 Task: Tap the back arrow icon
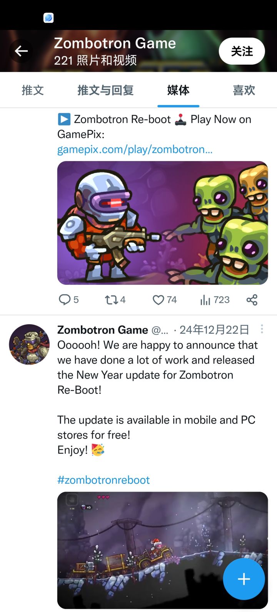21,51
